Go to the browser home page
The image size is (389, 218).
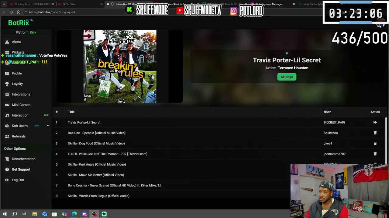click(x=19, y=12)
